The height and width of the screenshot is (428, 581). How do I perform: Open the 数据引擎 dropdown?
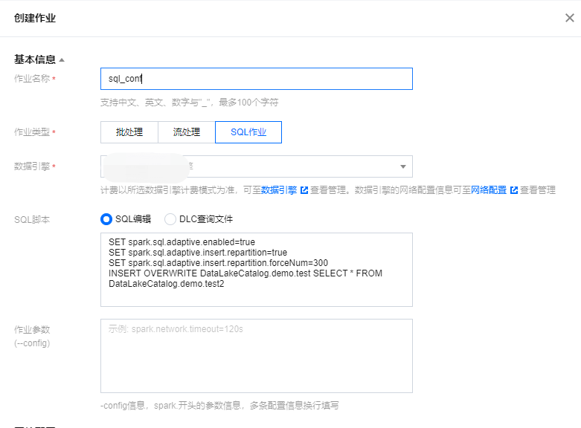(257, 166)
